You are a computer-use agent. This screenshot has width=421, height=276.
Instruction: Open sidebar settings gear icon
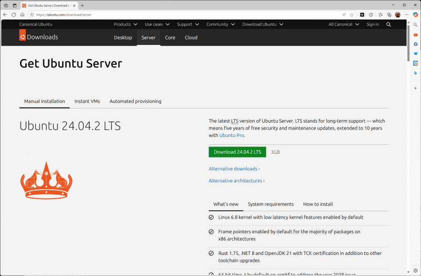coord(415,270)
